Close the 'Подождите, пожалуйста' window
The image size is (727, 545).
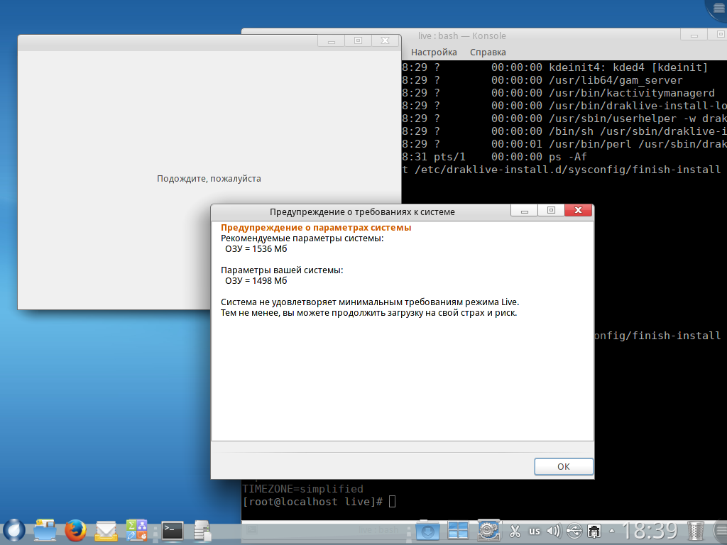coord(385,40)
